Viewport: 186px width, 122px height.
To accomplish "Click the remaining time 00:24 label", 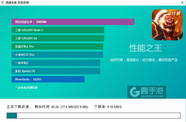I will tap(46, 107).
